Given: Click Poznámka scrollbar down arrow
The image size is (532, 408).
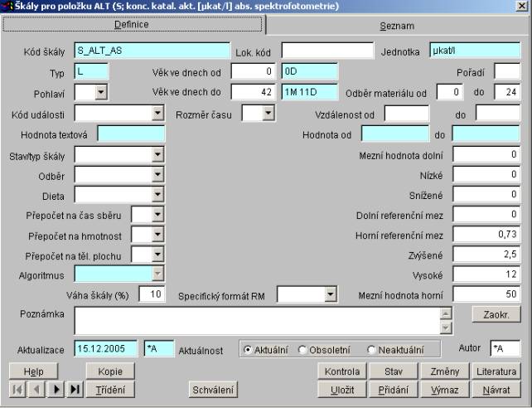Looking at the screenshot, I should pos(447,328).
